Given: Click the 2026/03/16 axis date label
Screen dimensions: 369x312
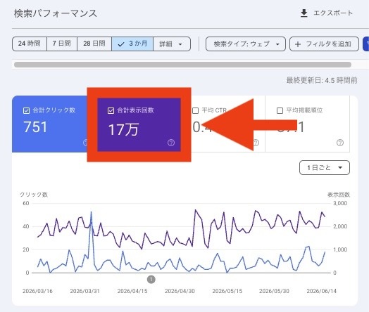Looking at the screenshot, I should (x=37, y=291).
